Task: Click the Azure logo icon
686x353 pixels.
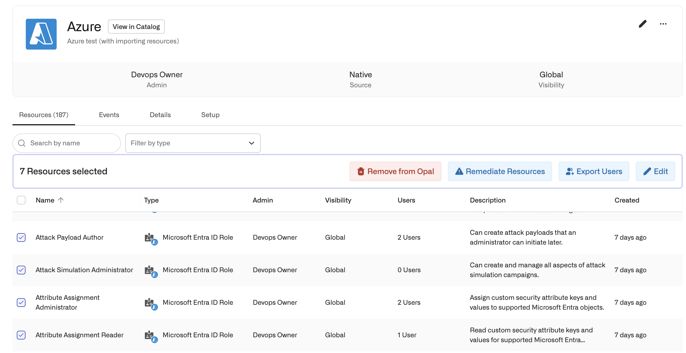Action: (41, 34)
